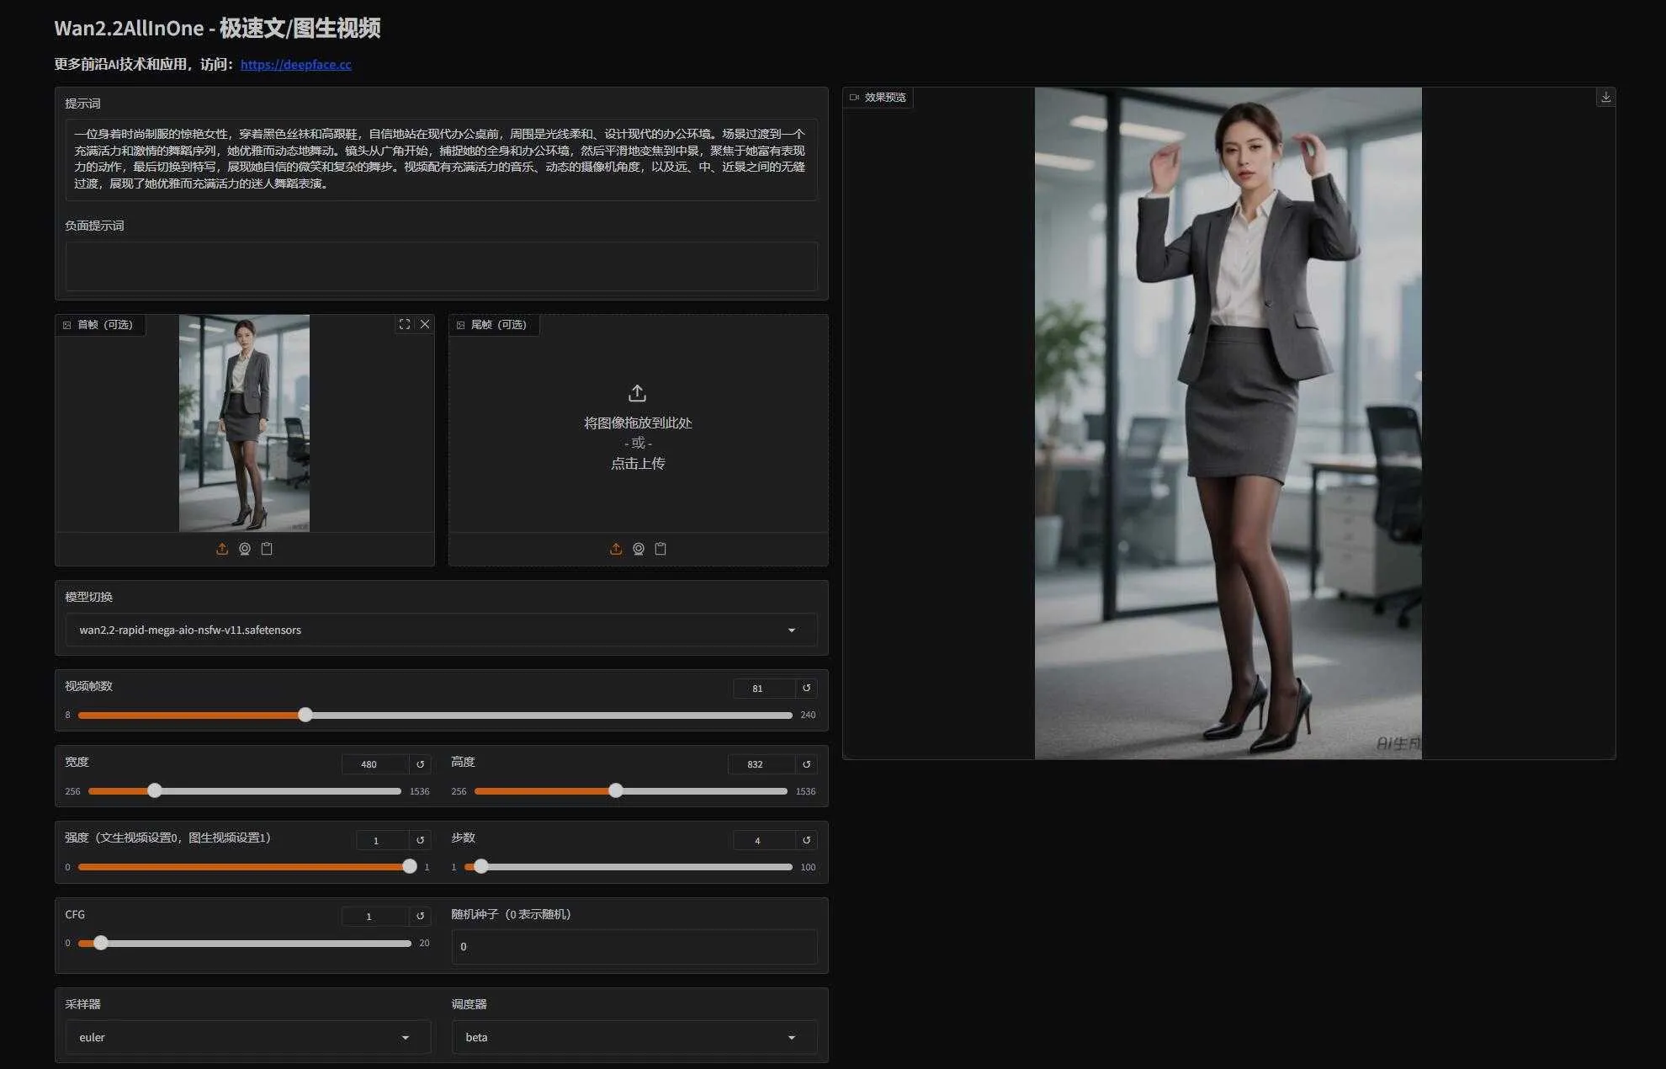Open the 模型切换 model dropdown
Image resolution: width=1666 pixels, height=1069 pixels.
pyautogui.click(x=441, y=630)
